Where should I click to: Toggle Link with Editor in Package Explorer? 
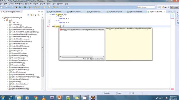tap(31, 15)
